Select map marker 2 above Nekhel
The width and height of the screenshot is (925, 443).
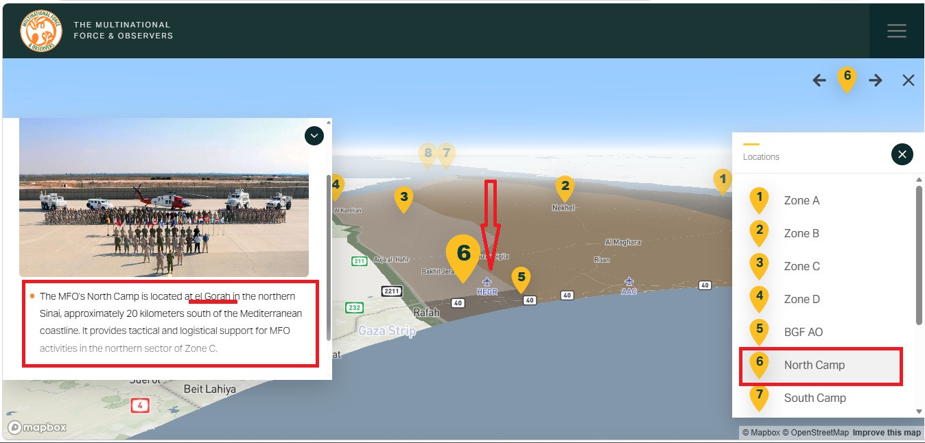point(564,188)
